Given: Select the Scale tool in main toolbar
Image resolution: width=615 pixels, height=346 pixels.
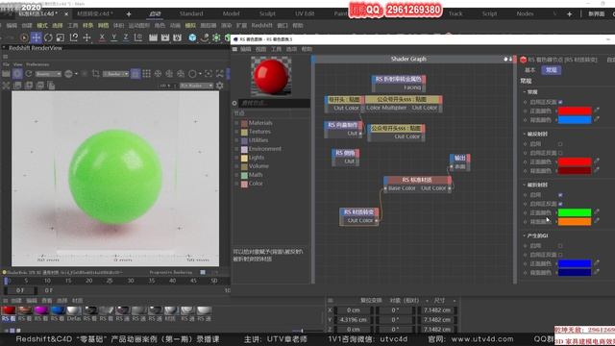Looking at the screenshot, I should 61,37.
